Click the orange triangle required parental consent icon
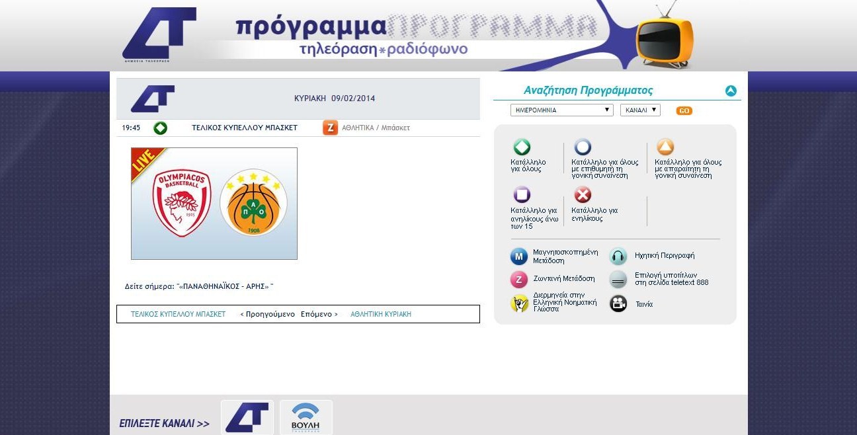Image resolution: width=857 pixels, height=435 pixels. point(665,147)
